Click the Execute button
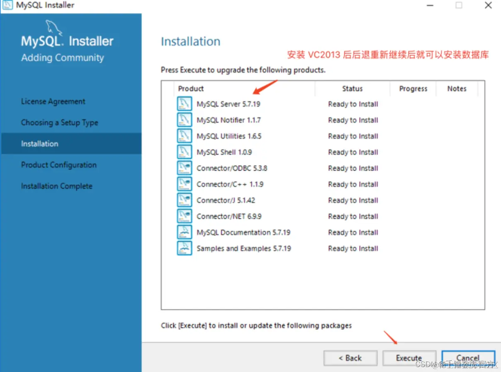 (409, 358)
